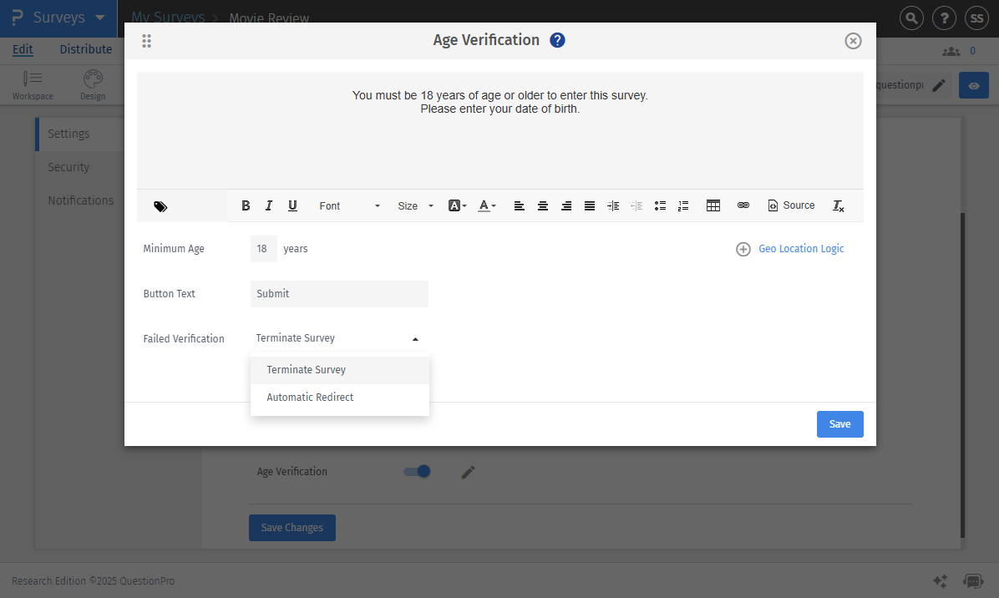Apply bold formatting in the editor
999x598 pixels.
coord(246,205)
